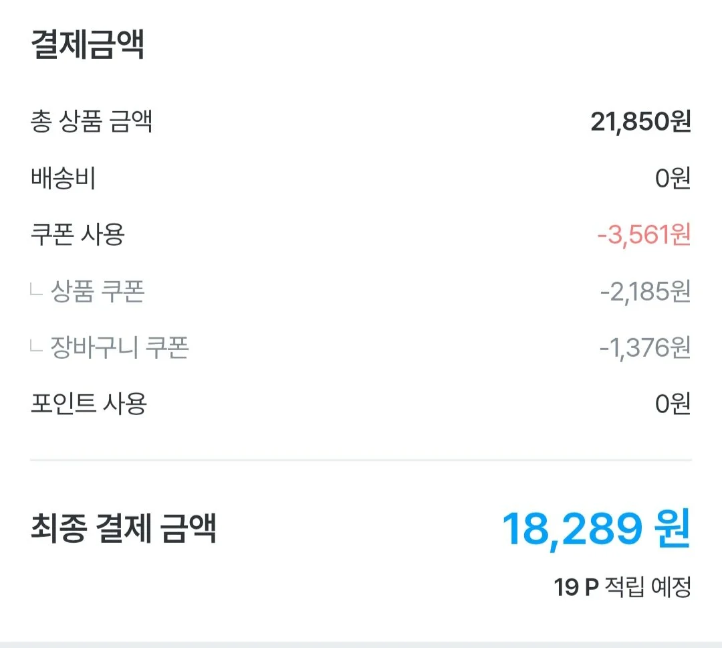Click the 결제금액 section heading
Viewport: 722px width, 648px height.
88,44
